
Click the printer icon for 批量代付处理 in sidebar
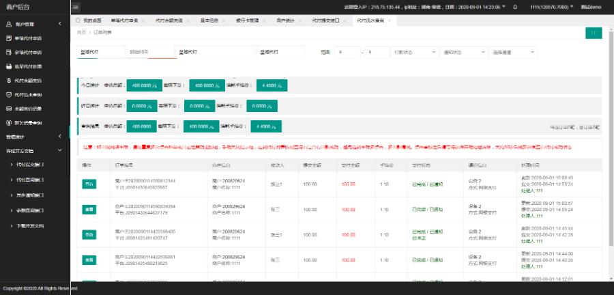tap(8, 66)
